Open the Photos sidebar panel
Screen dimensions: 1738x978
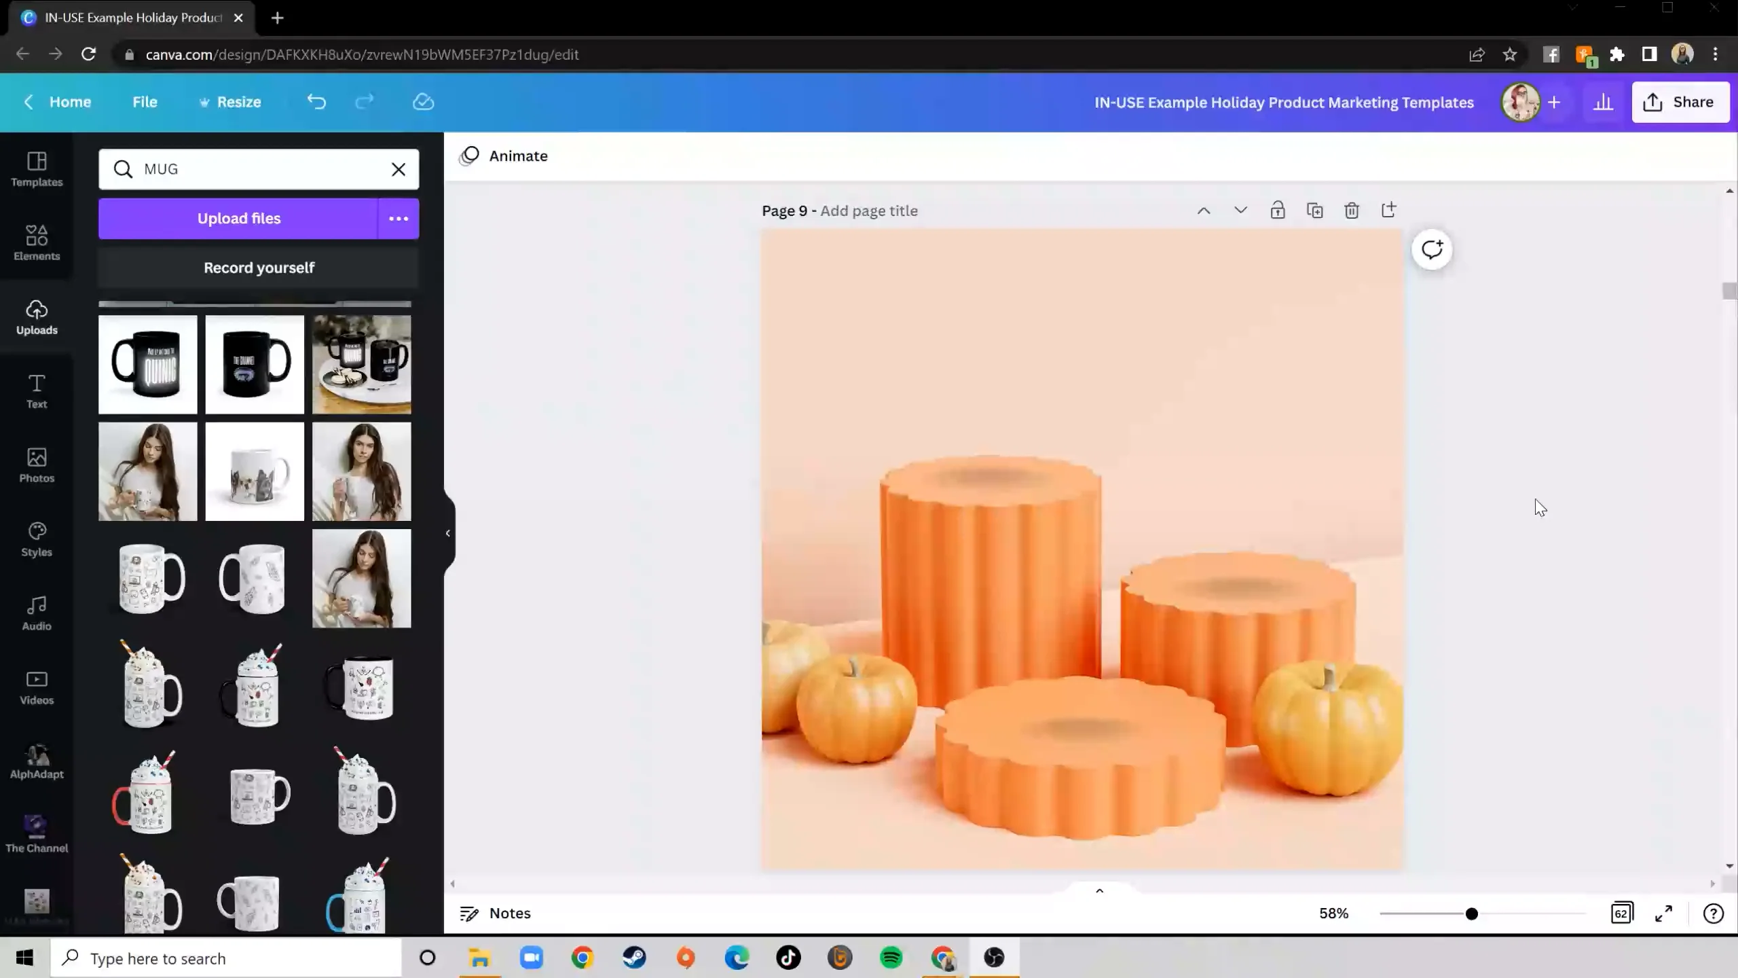[37, 465]
